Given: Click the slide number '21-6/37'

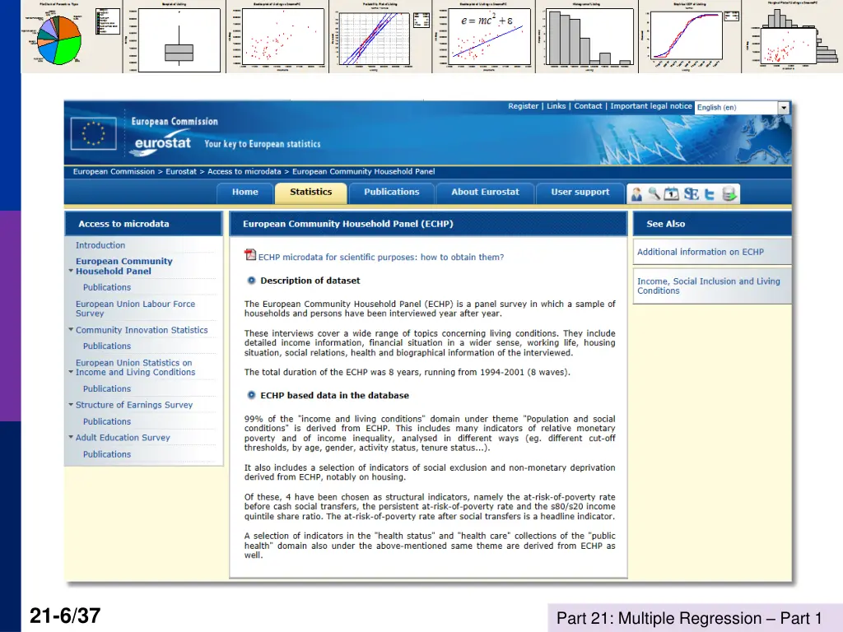Looking at the screenshot, I should click(65, 616).
